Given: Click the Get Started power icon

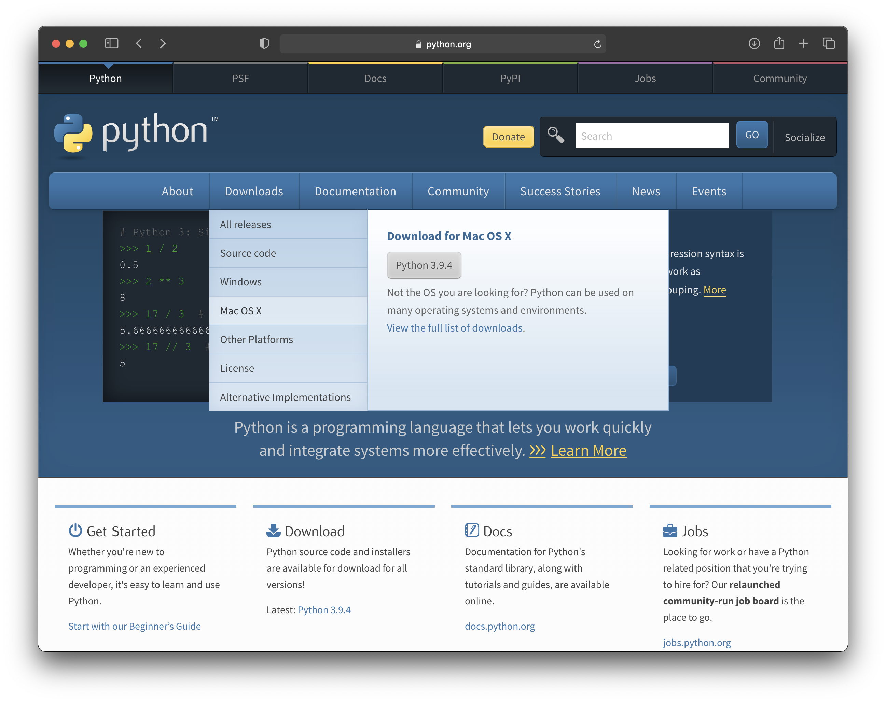Looking at the screenshot, I should pos(75,530).
